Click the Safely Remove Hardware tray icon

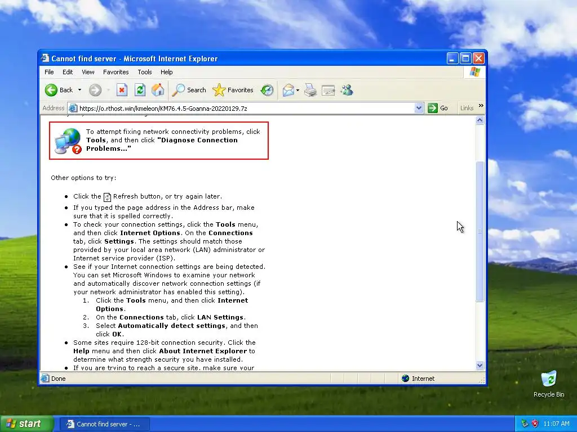pyautogui.click(x=525, y=424)
